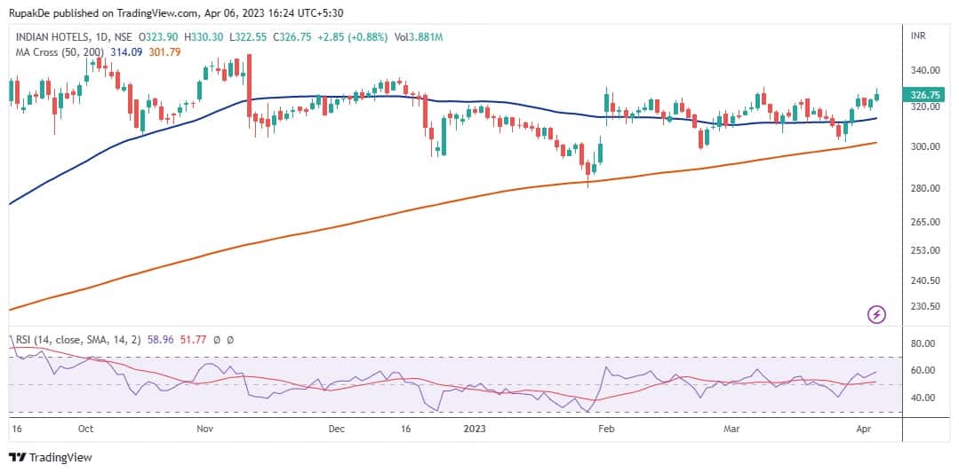Click the Vol 3.881M reading

coord(419,37)
